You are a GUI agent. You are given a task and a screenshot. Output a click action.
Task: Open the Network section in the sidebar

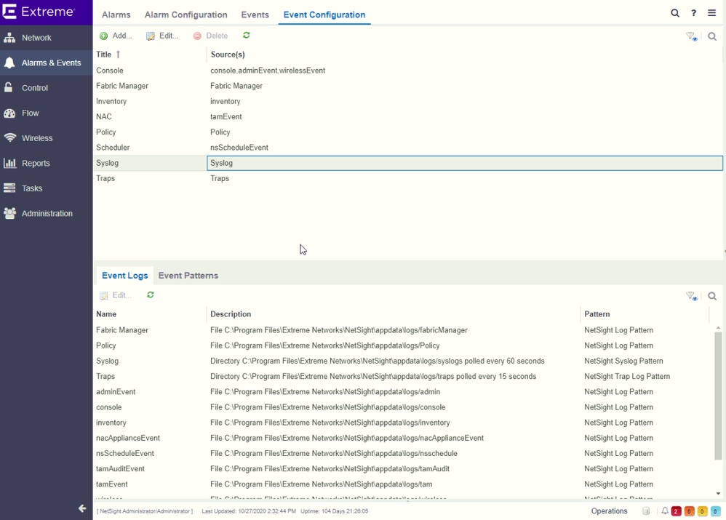tap(47, 38)
